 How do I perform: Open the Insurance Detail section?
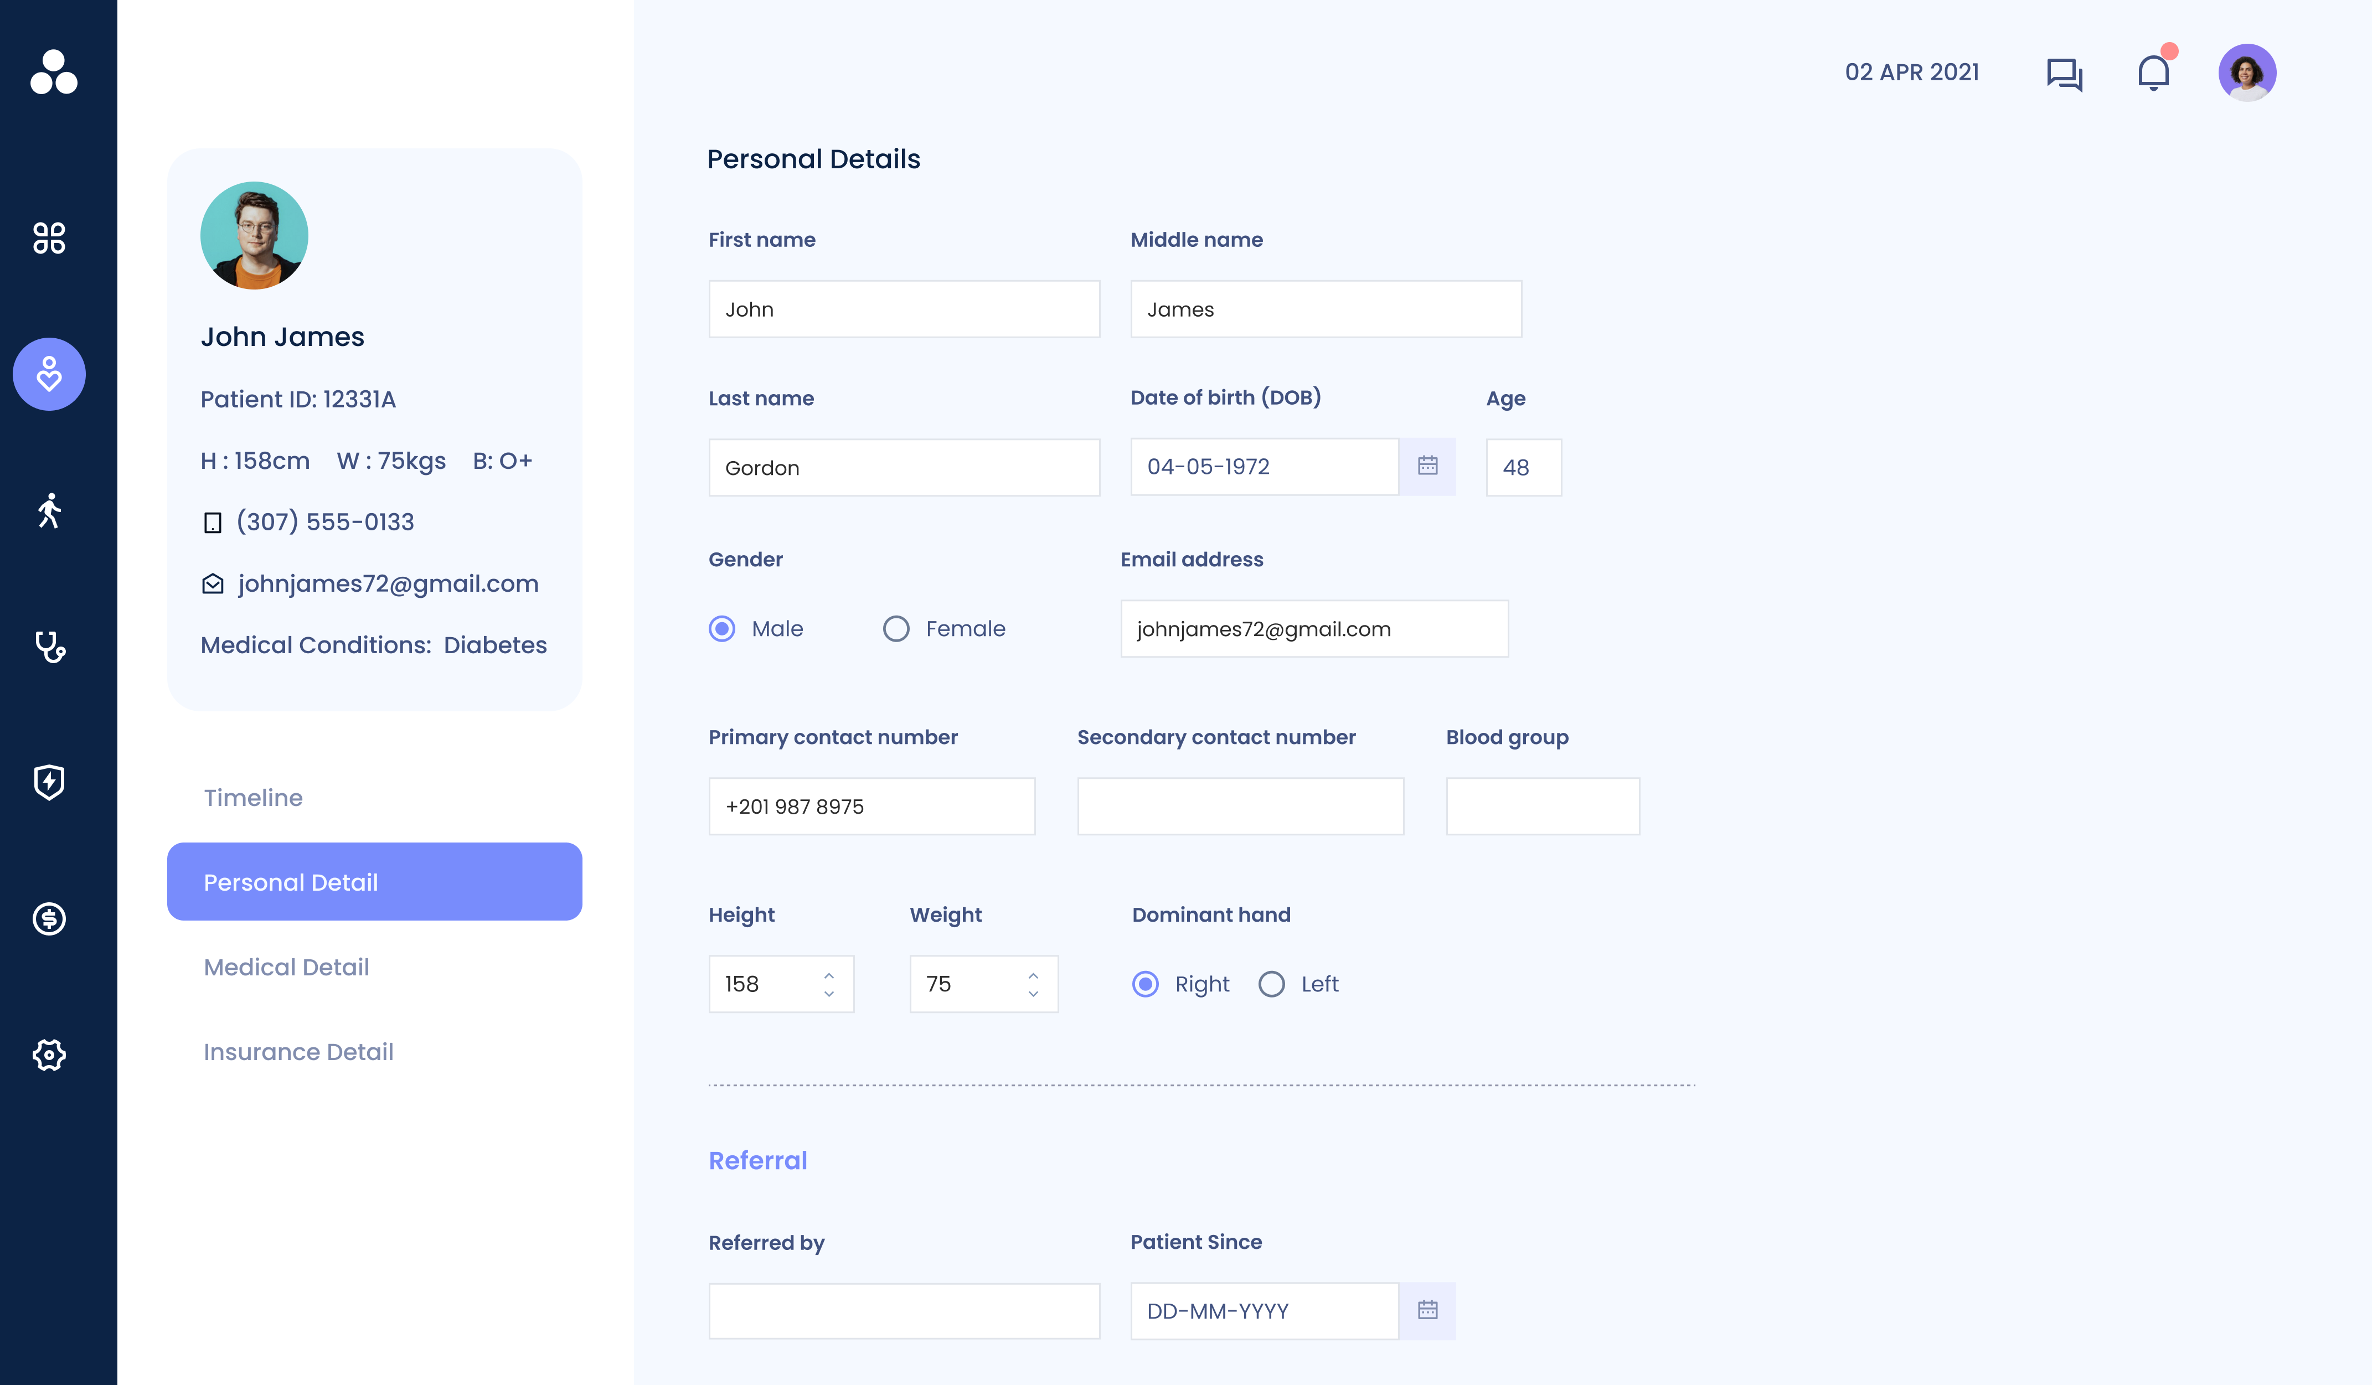[298, 1052]
